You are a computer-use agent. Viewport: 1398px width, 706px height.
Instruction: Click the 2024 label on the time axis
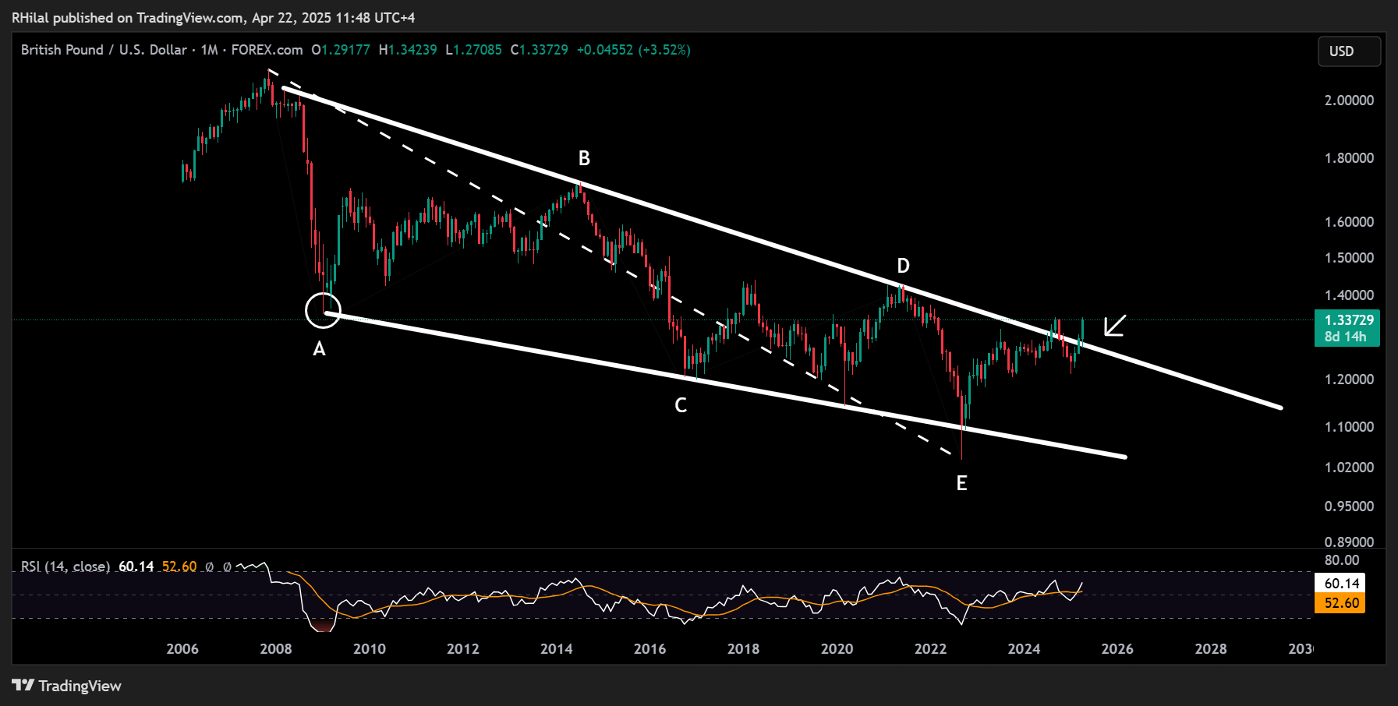pos(1025,648)
